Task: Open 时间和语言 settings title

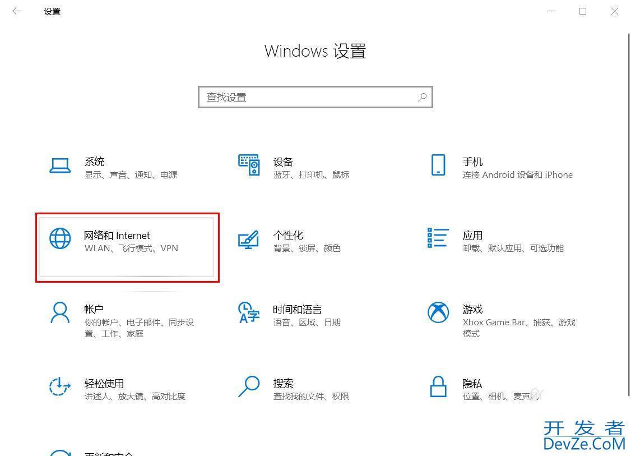Action: pyautogui.click(x=298, y=310)
